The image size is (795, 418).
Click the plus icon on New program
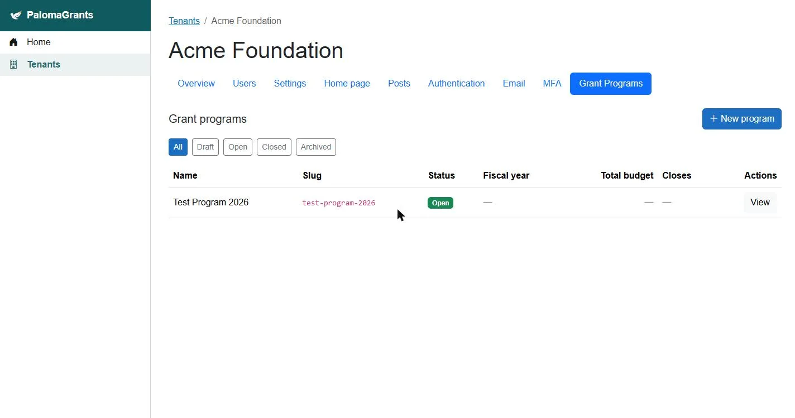point(713,118)
